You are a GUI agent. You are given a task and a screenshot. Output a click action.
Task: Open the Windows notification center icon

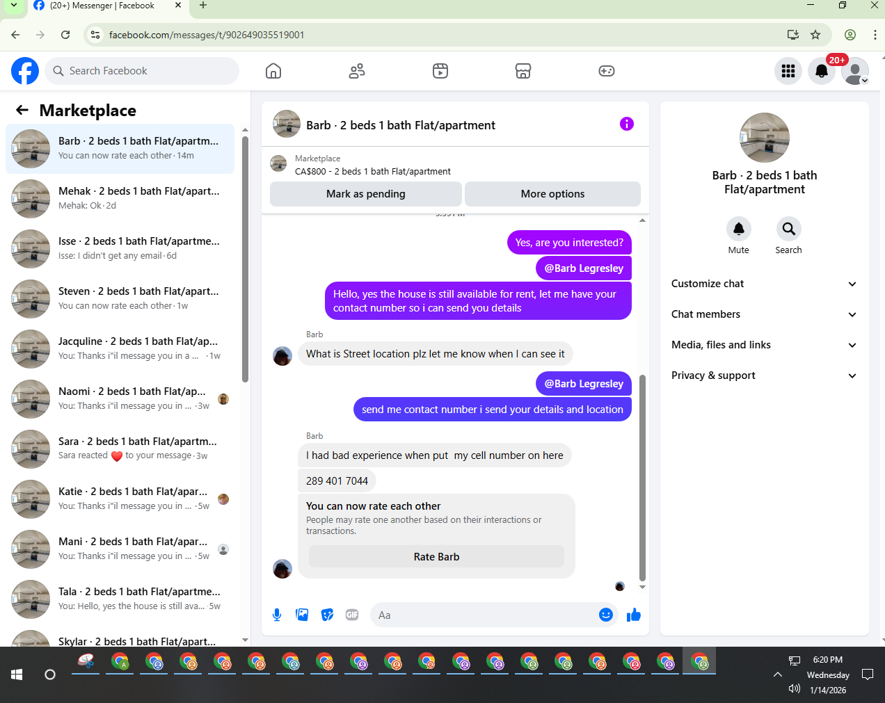coord(868,674)
